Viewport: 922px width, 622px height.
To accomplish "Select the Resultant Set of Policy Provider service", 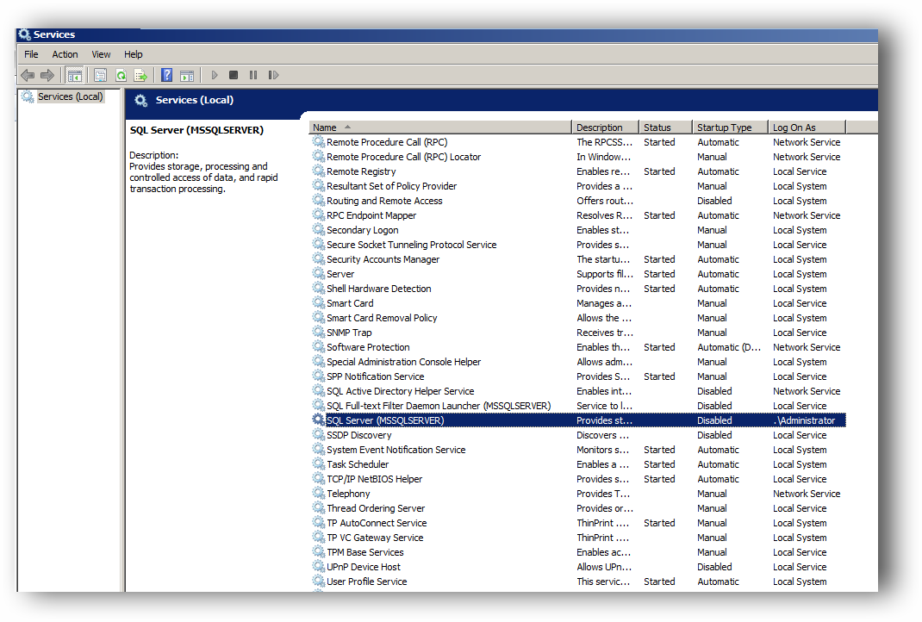I will click(577, 186).
